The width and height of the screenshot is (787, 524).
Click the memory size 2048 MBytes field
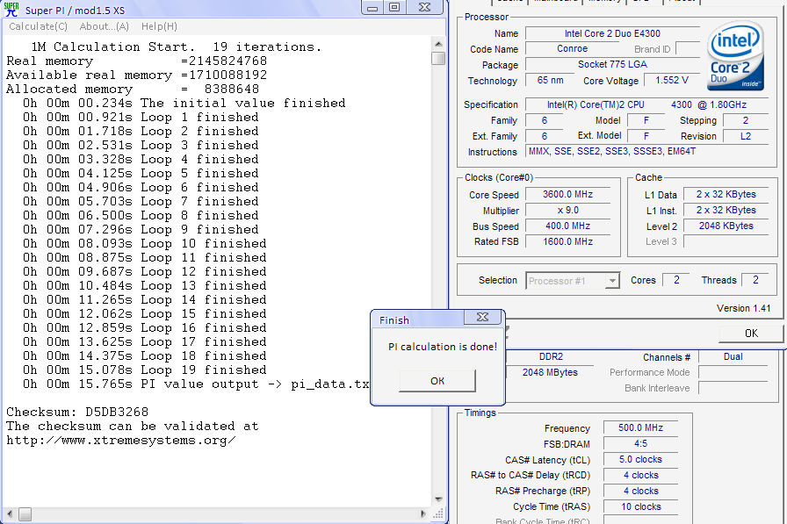pos(550,372)
